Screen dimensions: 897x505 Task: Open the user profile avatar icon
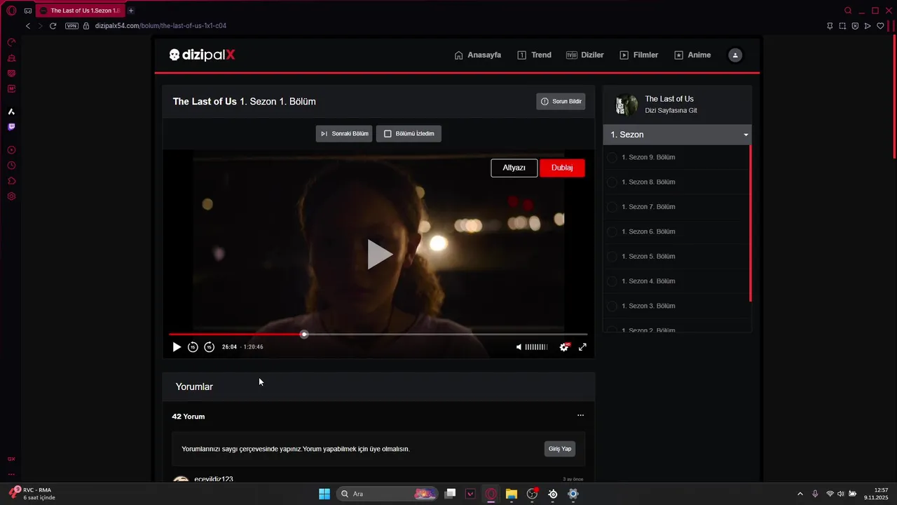pos(735,55)
